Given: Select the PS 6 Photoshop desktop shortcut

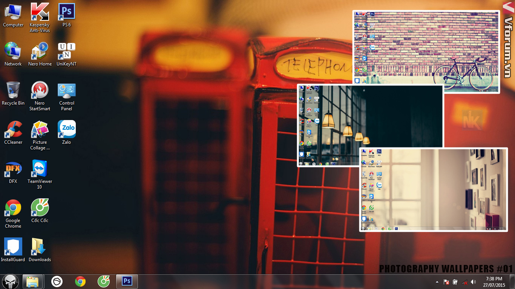Looking at the screenshot, I should pos(67,15).
